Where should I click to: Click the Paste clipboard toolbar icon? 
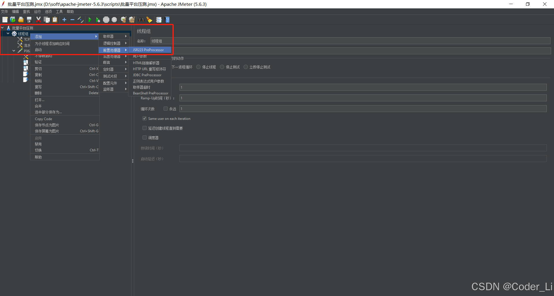coord(55,20)
